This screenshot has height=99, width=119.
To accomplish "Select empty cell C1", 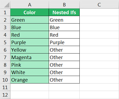I will [x=99, y=12].
